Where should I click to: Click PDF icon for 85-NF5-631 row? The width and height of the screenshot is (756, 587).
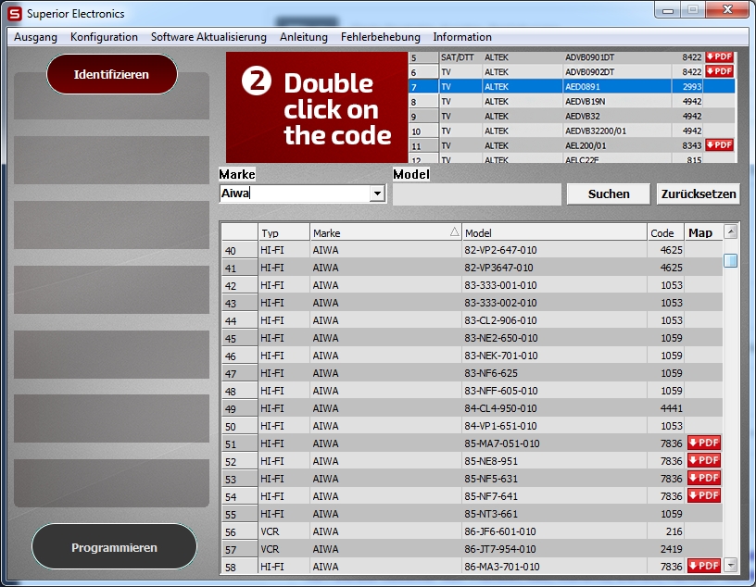click(704, 479)
